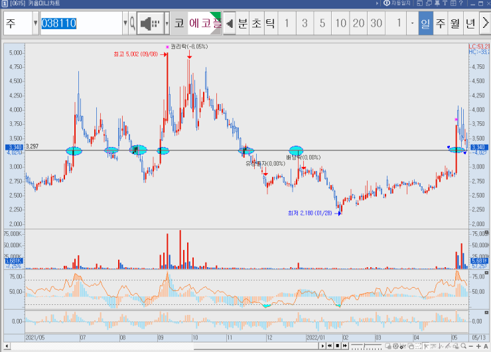Click the A auto-scale icon
491x352 pixels.
(x=486, y=347)
